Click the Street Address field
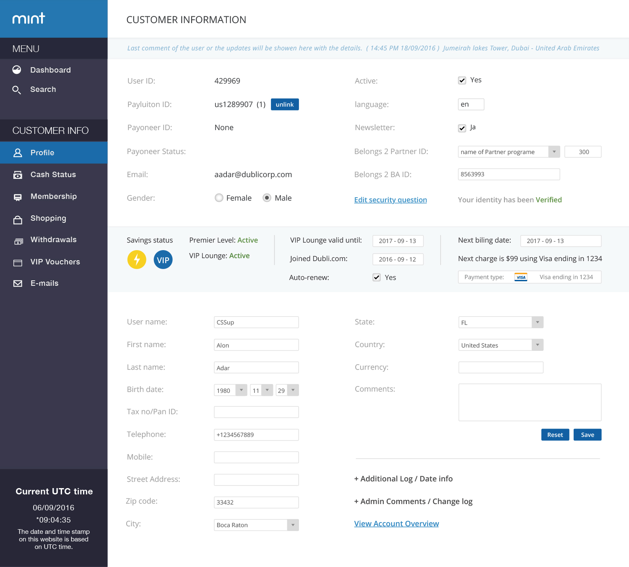Image resolution: width=629 pixels, height=567 pixels. (x=257, y=480)
